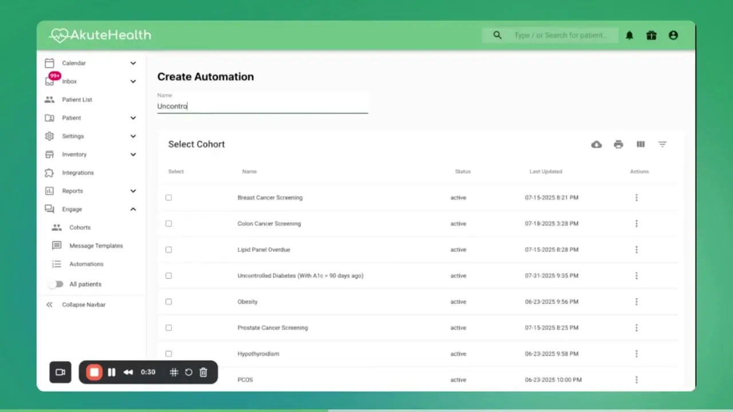Viewport: 733px width, 412px height.
Task: Click the search magnifier icon
Action: pos(497,35)
